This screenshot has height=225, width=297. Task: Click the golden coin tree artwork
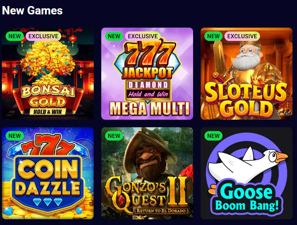tap(47, 60)
